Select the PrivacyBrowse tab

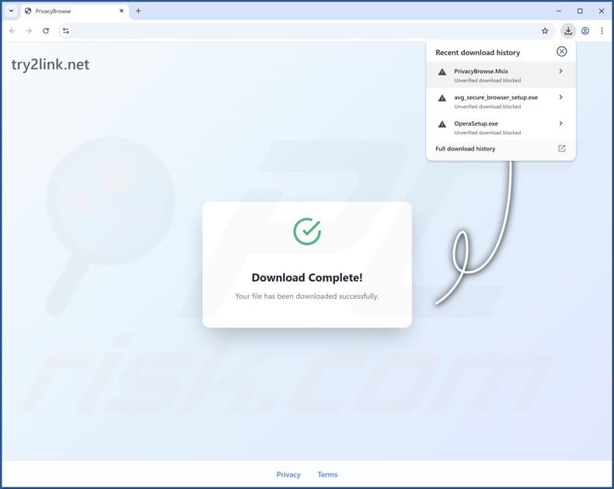[74, 11]
